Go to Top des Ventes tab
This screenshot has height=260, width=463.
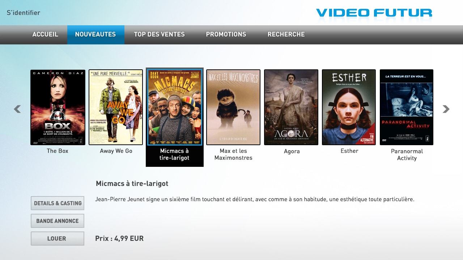pyautogui.click(x=159, y=35)
